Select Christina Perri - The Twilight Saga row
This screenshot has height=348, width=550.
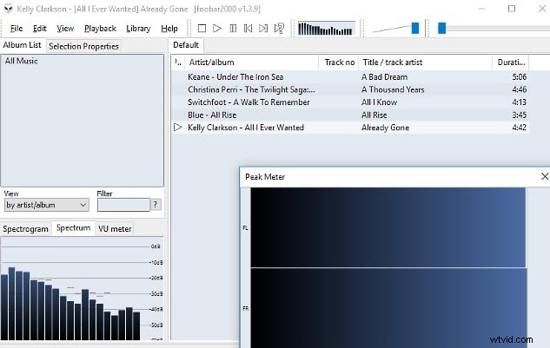pos(349,89)
